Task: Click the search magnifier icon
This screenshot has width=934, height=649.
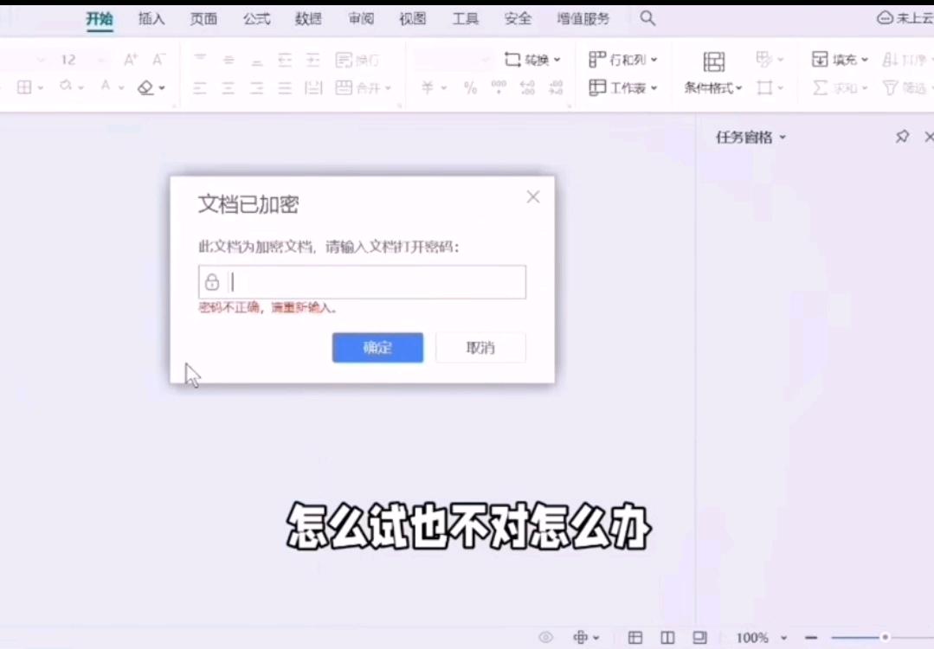Action: click(x=647, y=18)
